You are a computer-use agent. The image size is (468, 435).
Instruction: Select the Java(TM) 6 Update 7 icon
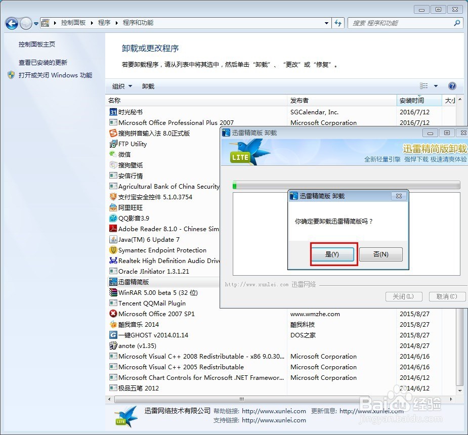click(x=113, y=239)
